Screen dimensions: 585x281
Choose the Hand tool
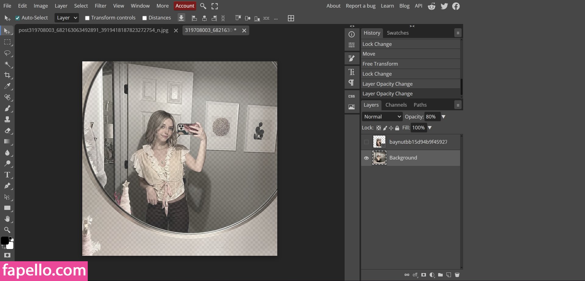point(7,219)
